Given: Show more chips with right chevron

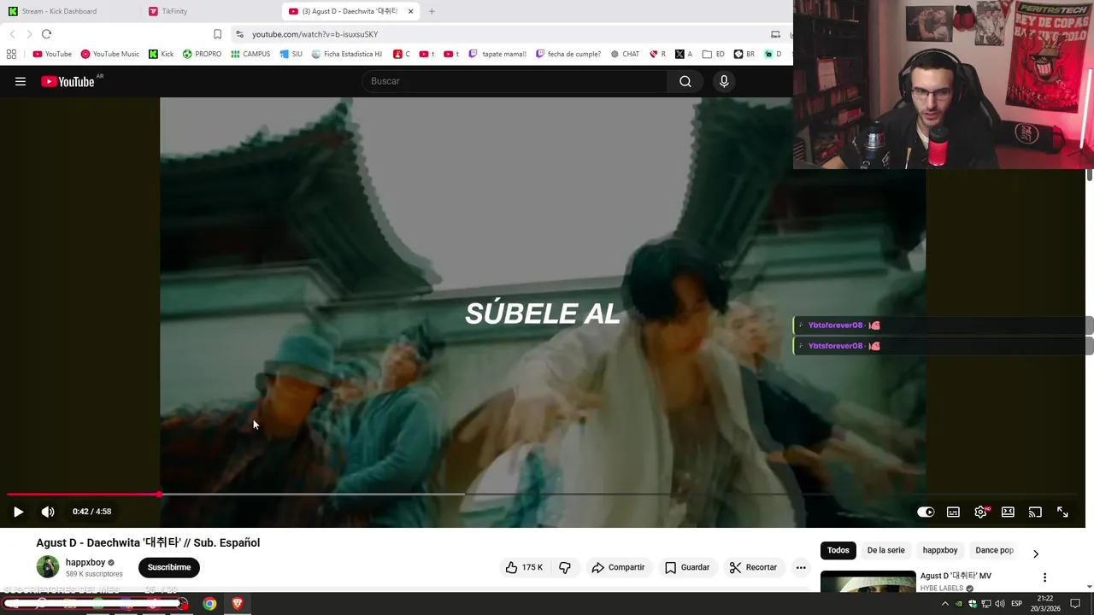Looking at the screenshot, I should click(x=1035, y=553).
